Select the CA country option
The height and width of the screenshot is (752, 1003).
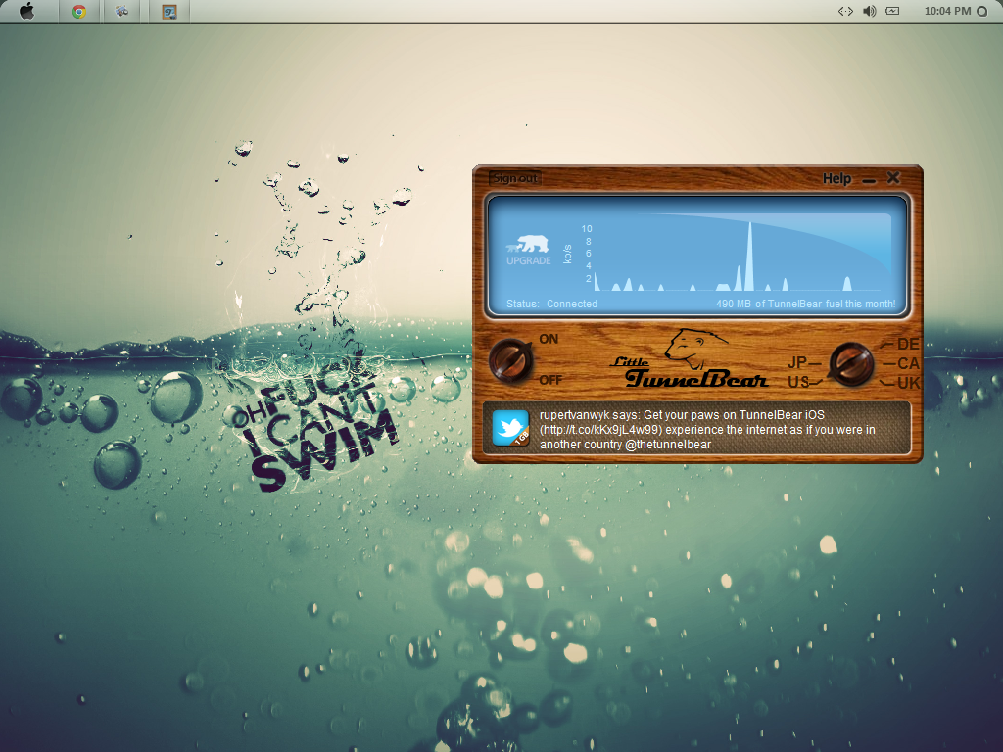point(908,364)
